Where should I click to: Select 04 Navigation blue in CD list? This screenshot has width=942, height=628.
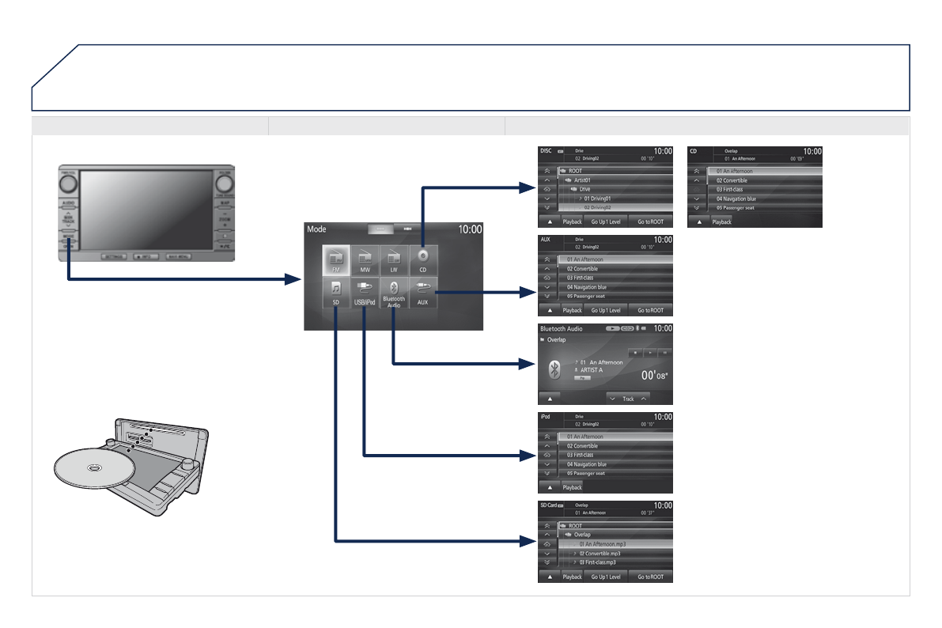(x=736, y=199)
